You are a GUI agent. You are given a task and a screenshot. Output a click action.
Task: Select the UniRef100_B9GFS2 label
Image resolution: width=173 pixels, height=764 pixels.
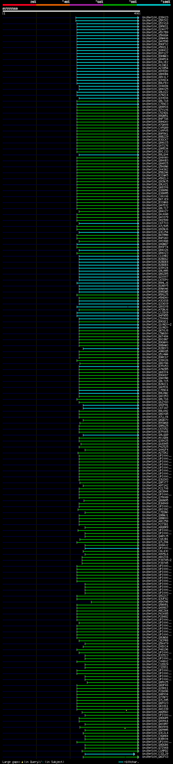pyautogui.click(x=155, y=44)
